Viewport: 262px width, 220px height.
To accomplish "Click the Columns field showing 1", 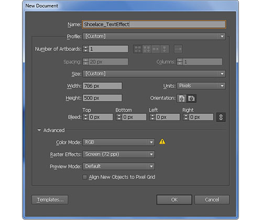I will coord(202,62).
